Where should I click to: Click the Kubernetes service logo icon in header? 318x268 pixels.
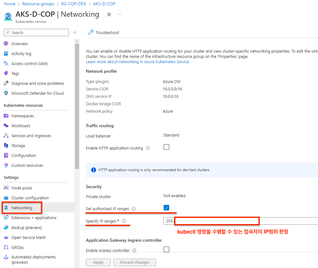click(8, 16)
